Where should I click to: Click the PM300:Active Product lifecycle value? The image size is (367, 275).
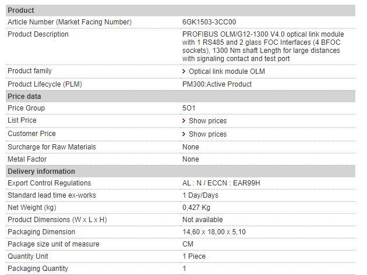click(x=217, y=84)
